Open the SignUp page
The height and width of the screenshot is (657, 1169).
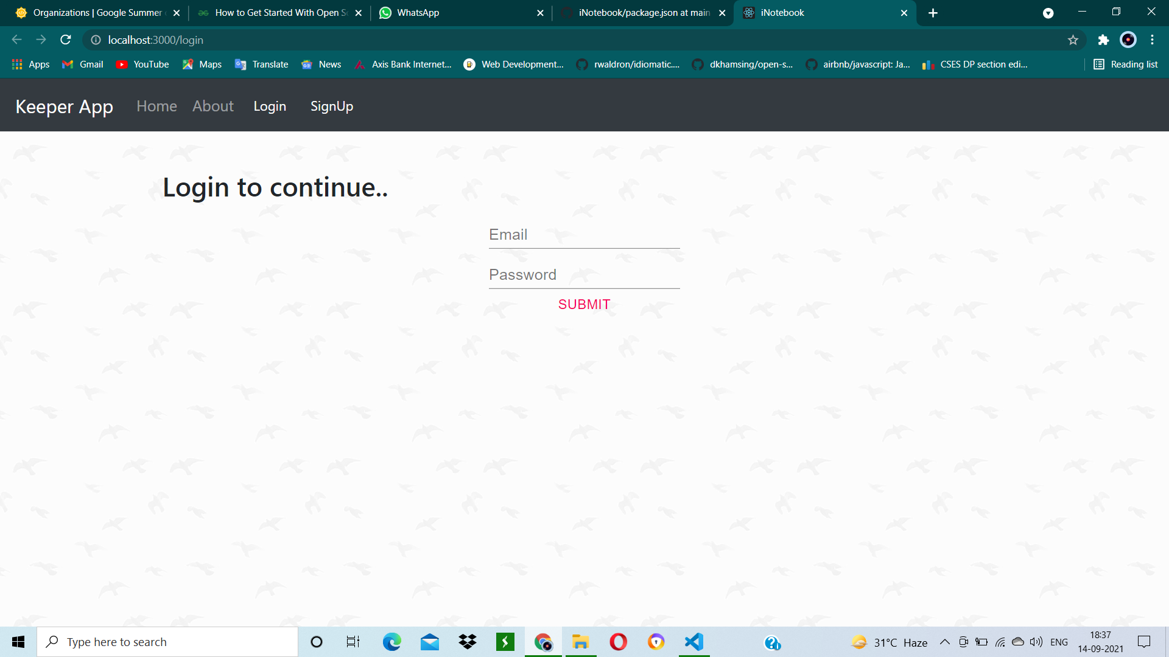(x=332, y=106)
